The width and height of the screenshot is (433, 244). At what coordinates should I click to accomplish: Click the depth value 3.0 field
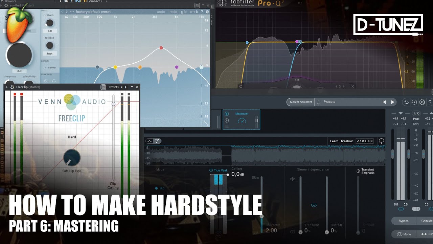click(19, 71)
